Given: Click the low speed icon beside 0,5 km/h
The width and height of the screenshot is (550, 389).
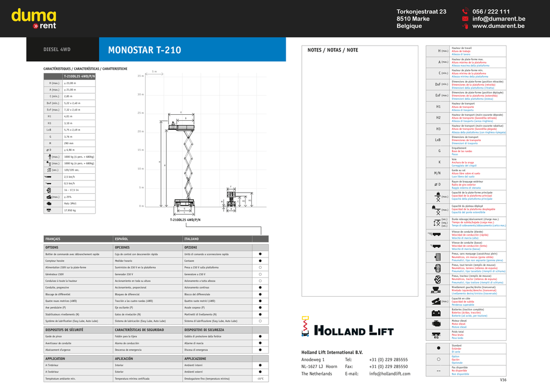Looking at the screenshot, I should [48, 184].
